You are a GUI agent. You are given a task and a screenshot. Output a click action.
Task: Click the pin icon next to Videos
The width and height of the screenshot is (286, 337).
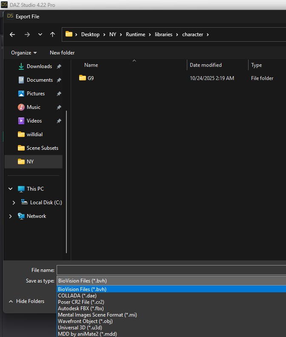pos(59,121)
